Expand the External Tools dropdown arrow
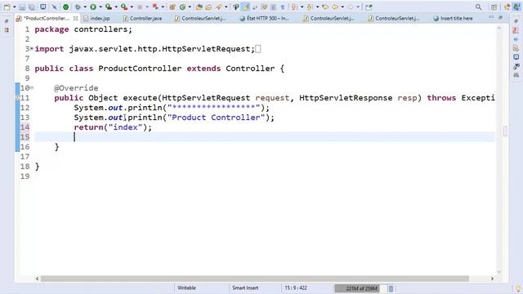 coord(132,7)
